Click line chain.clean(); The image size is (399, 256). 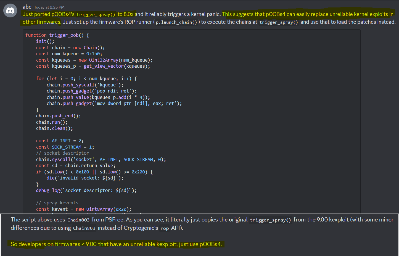pos(54,128)
